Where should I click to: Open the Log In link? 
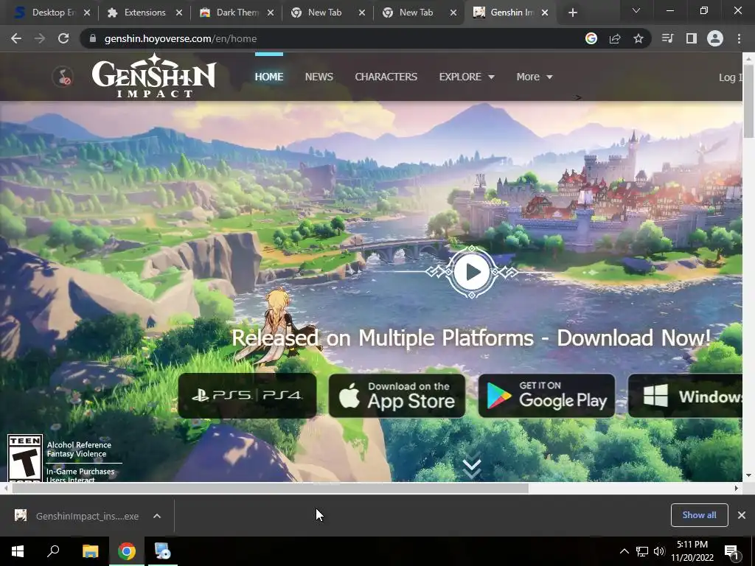731,77
